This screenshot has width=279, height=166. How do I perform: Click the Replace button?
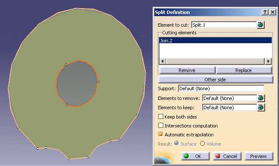[x=243, y=70]
